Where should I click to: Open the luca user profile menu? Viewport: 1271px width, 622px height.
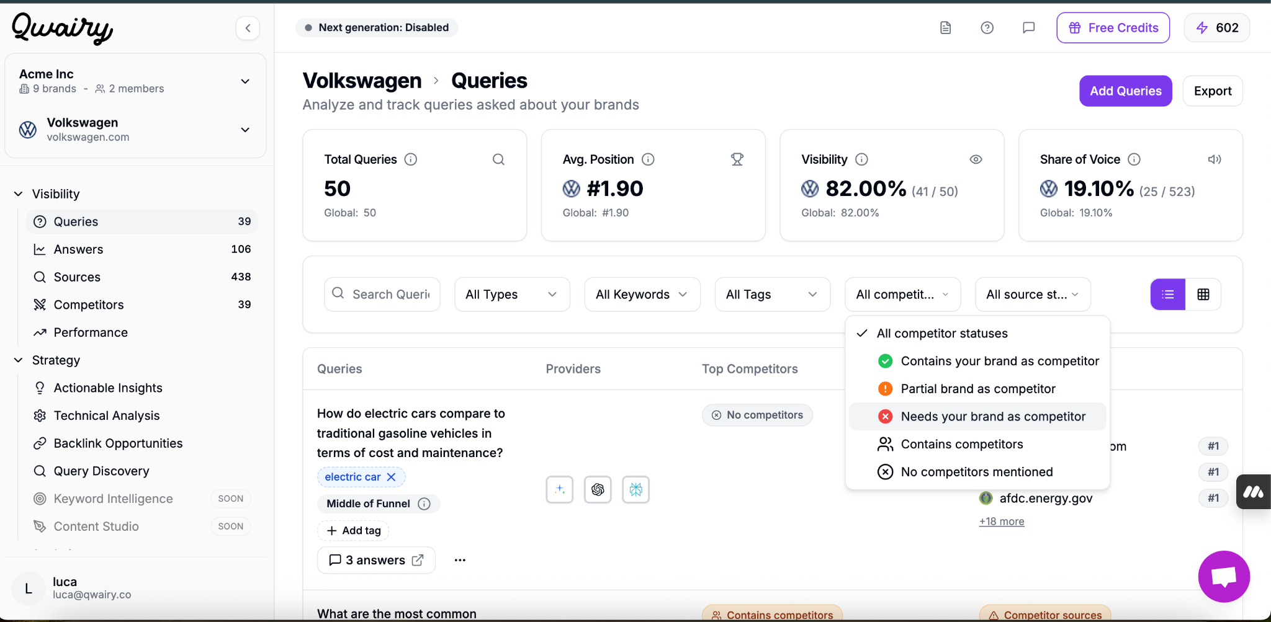[x=135, y=587]
